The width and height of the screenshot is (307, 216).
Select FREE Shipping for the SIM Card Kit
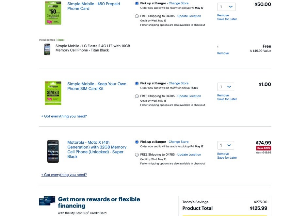[x=137, y=96]
